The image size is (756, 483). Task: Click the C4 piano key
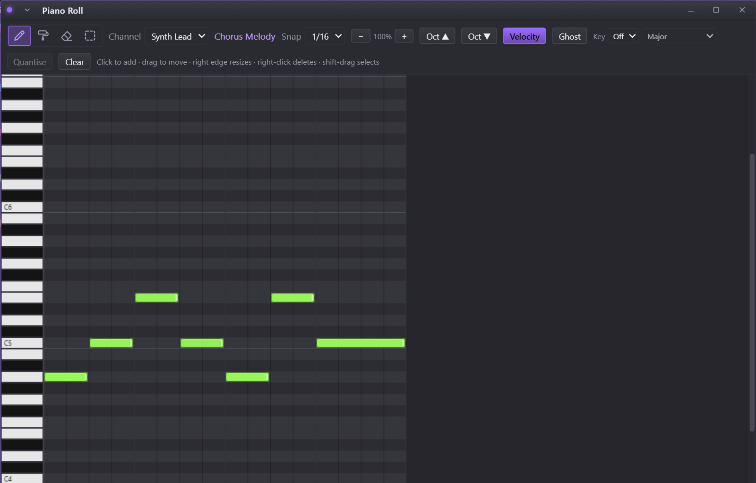(22, 478)
